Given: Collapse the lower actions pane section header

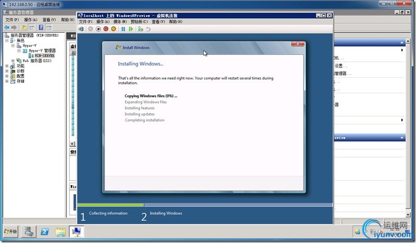Looking at the screenshot, I should [402, 138].
